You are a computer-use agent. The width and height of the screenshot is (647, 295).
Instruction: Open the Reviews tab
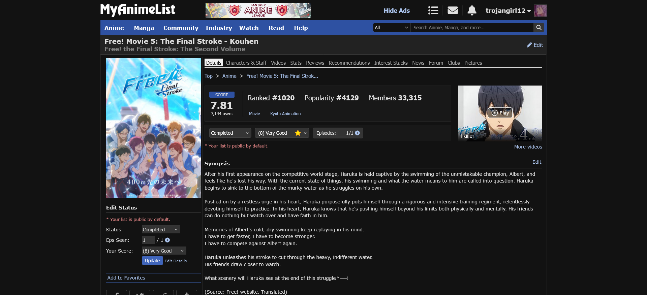point(315,63)
